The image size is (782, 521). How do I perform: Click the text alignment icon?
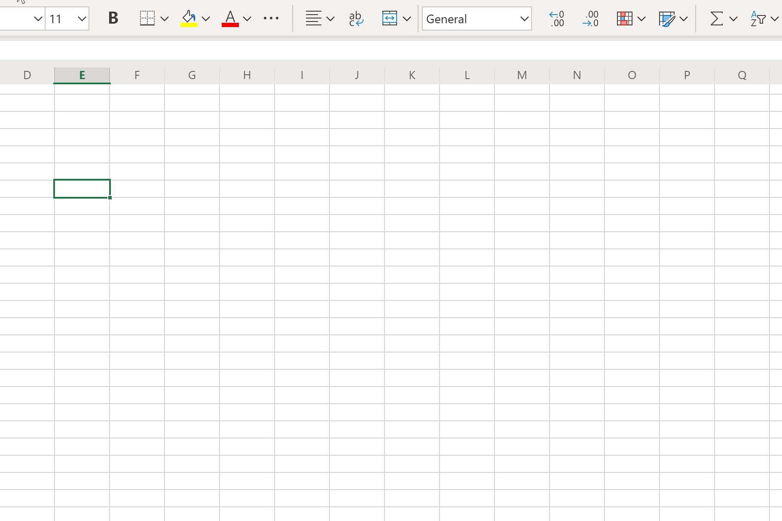pyautogui.click(x=313, y=18)
